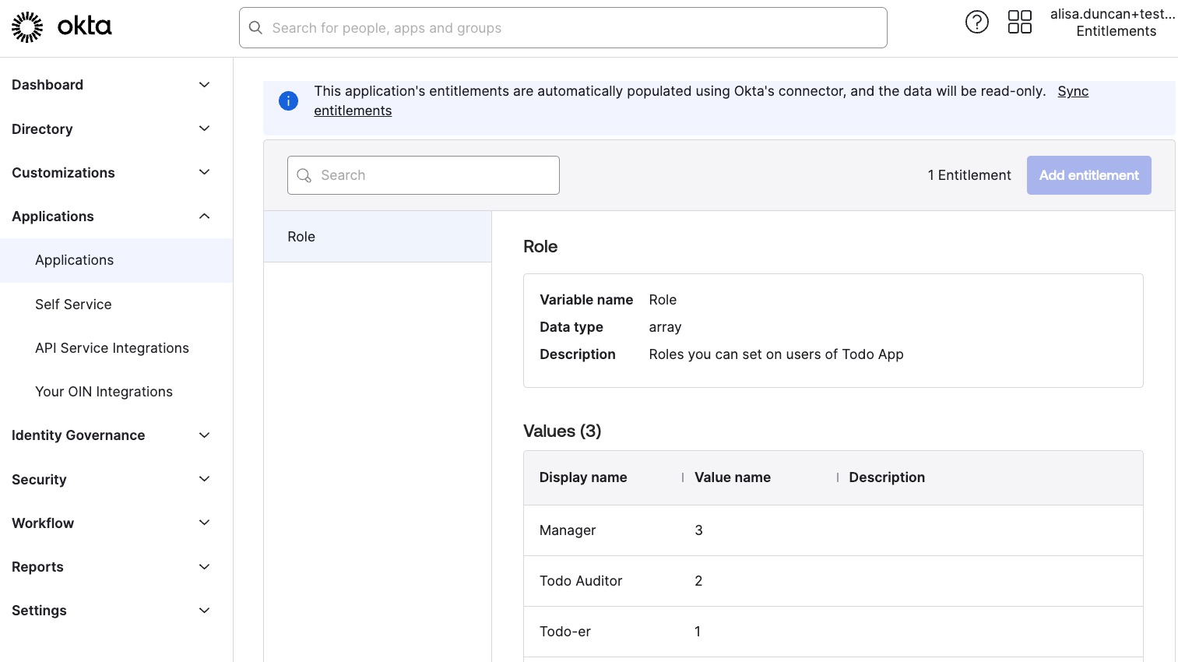Open the Self Service page

point(73,305)
